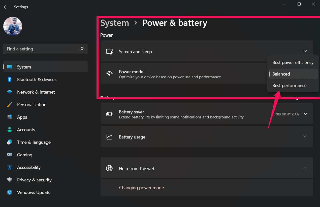Click the Bluetooth & devices icon
Image resolution: width=320 pixels, height=207 pixels.
click(x=10, y=80)
